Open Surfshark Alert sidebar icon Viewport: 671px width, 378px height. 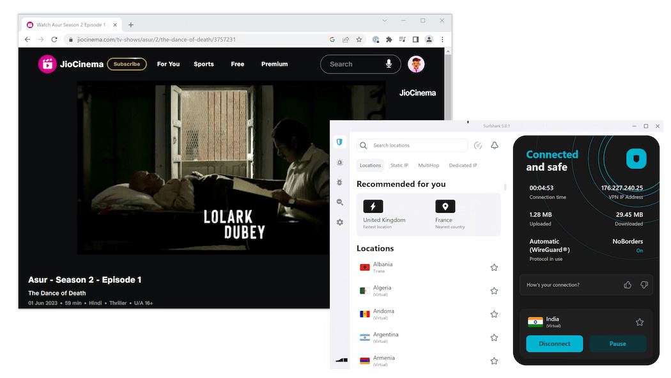pyautogui.click(x=340, y=162)
